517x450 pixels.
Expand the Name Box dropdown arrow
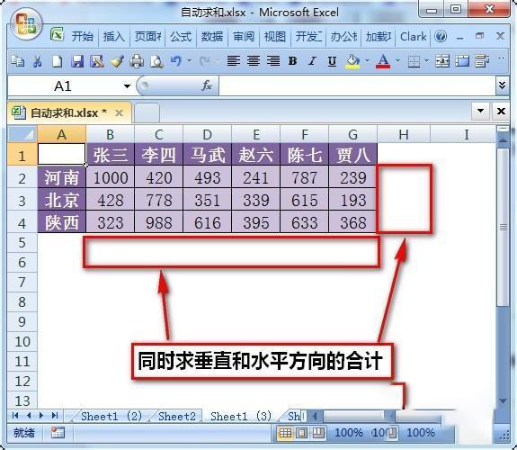pos(127,86)
